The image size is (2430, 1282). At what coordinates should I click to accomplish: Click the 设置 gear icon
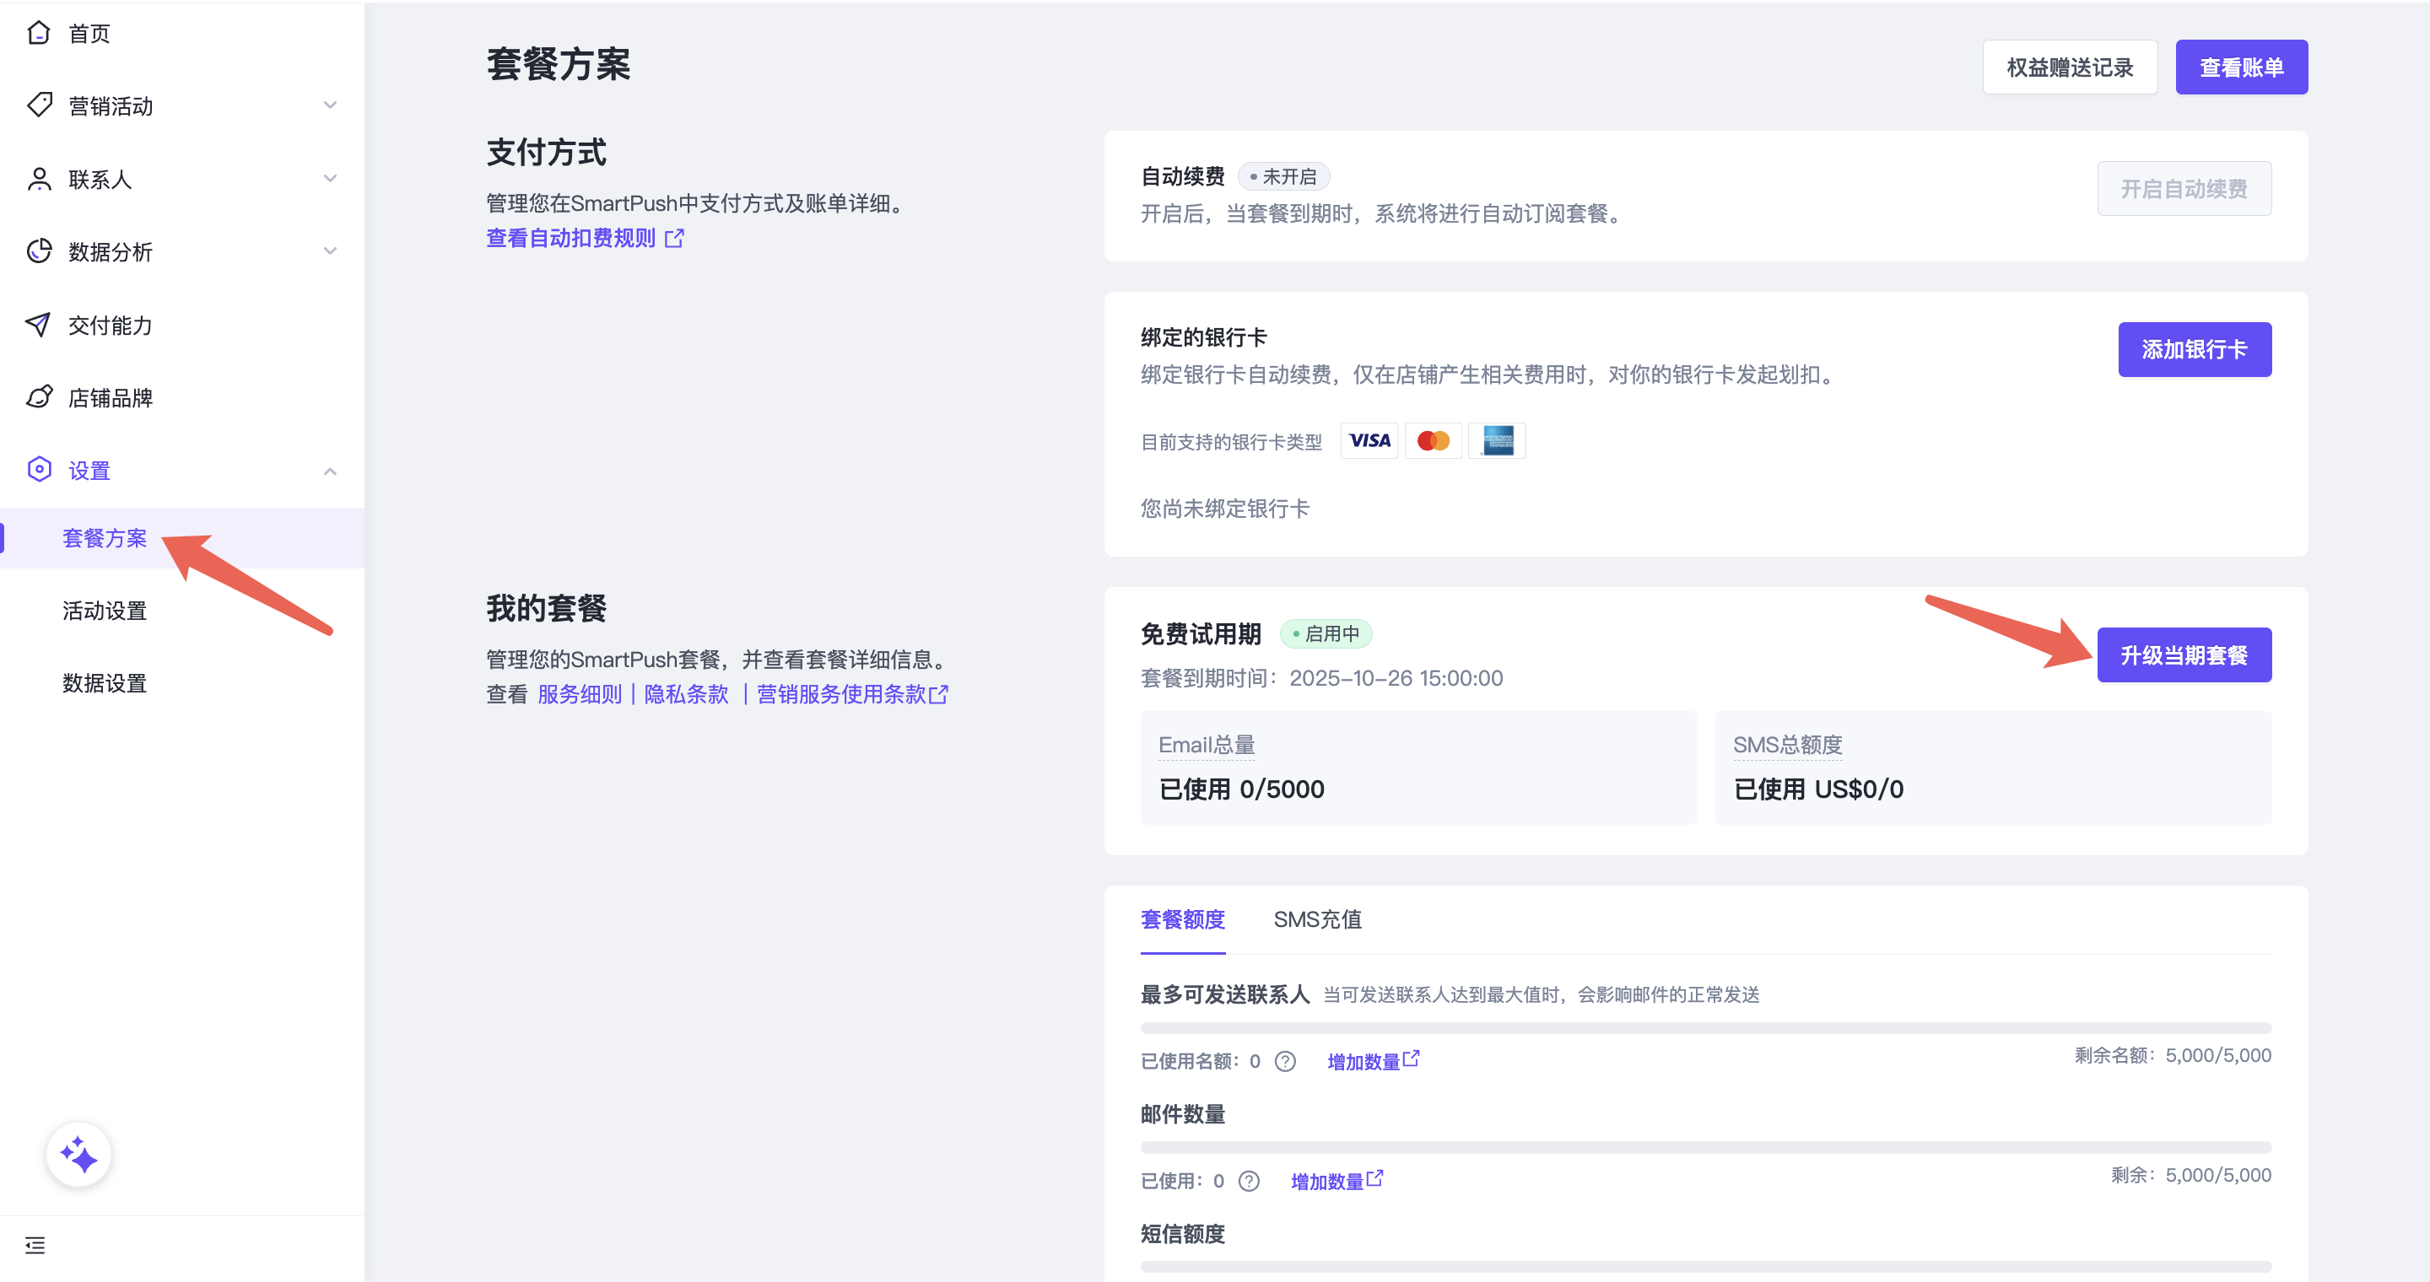tap(39, 470)
